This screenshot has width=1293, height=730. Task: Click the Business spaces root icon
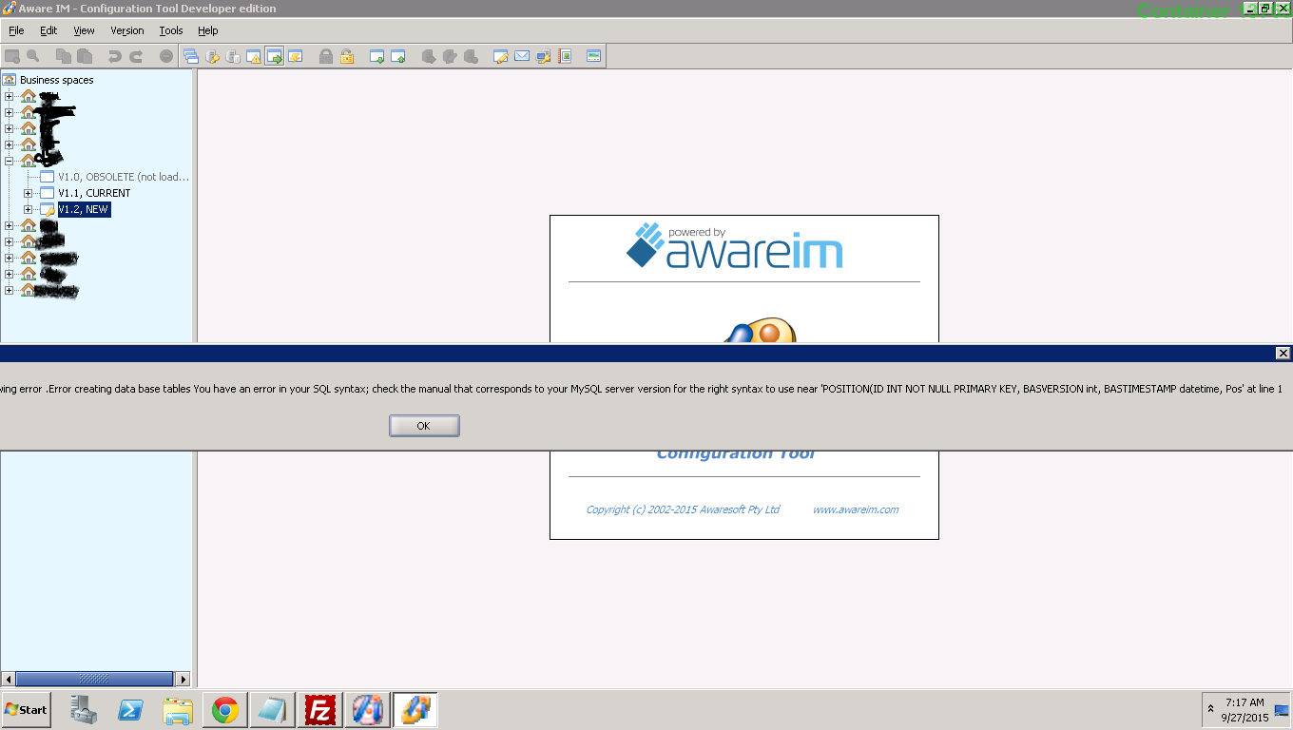tap(10, 80)
